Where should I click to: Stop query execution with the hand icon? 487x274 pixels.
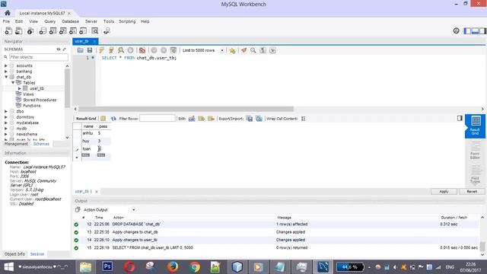[130, 50]
